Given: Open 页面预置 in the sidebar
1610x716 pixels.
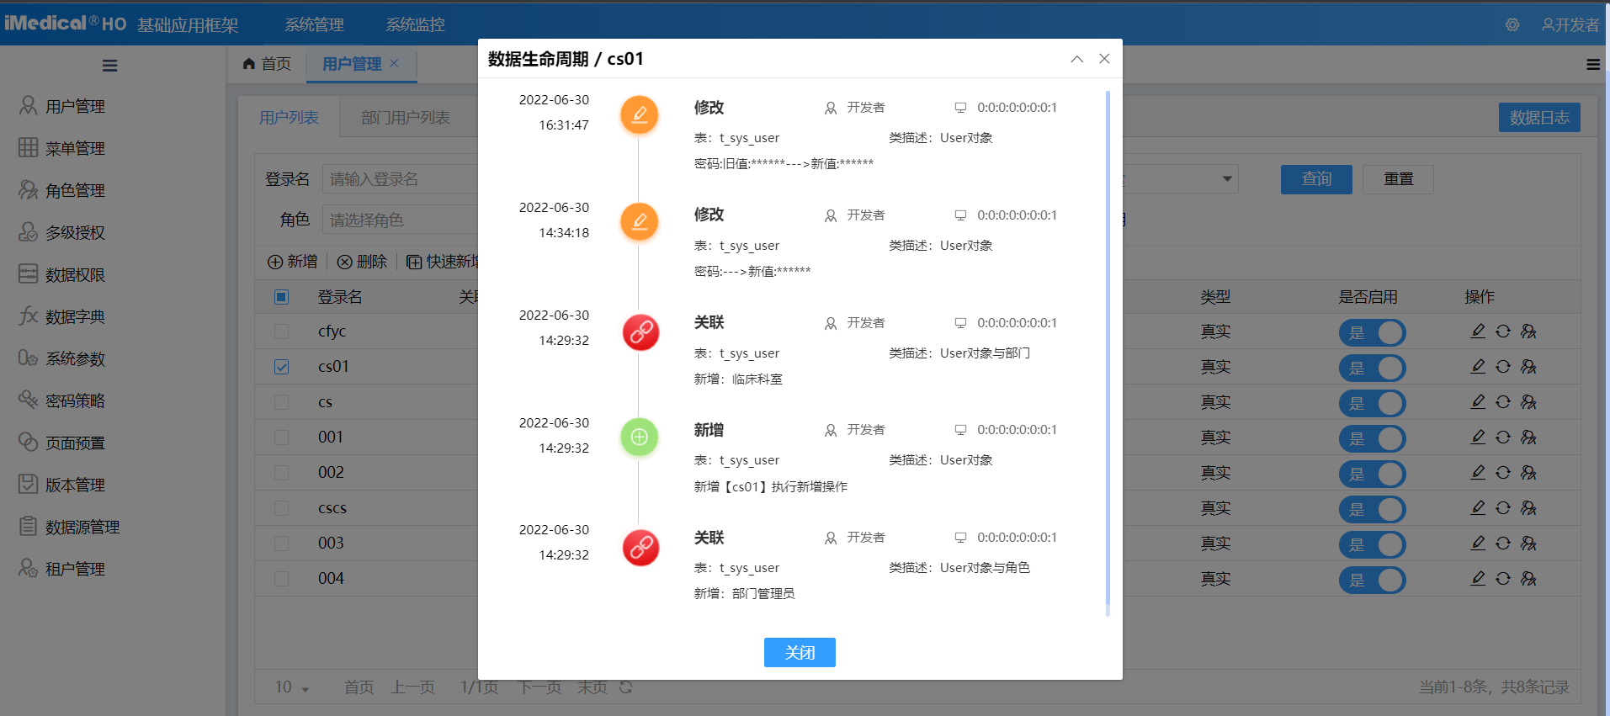Looking at the screenshot, I should [x=62, y=443].
